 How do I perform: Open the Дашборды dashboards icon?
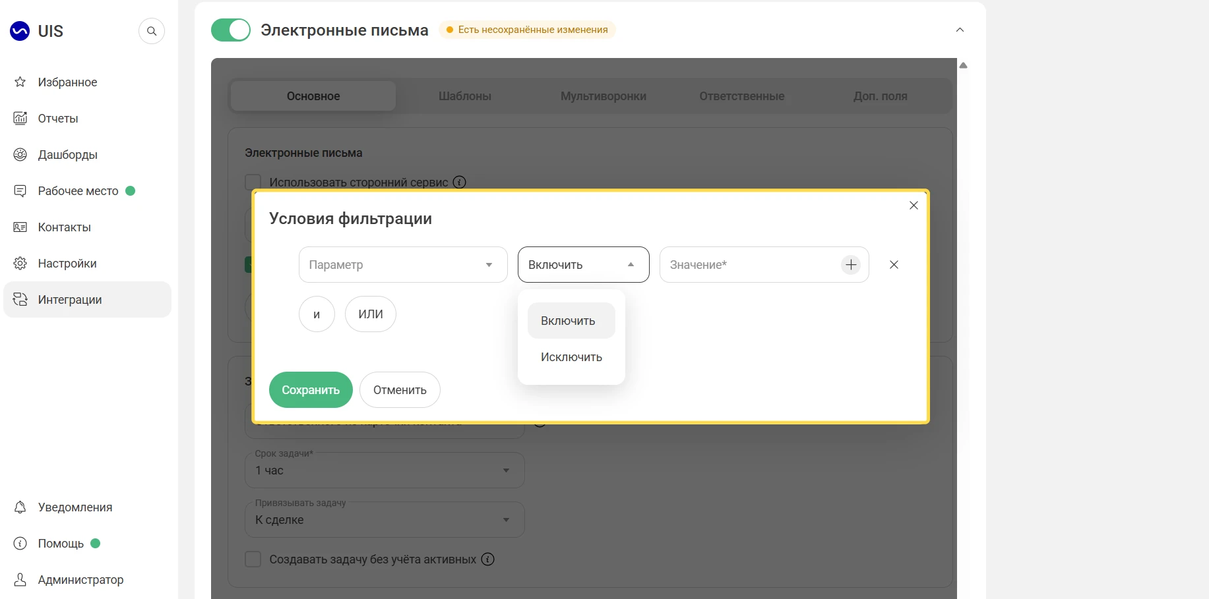(20, 154)
